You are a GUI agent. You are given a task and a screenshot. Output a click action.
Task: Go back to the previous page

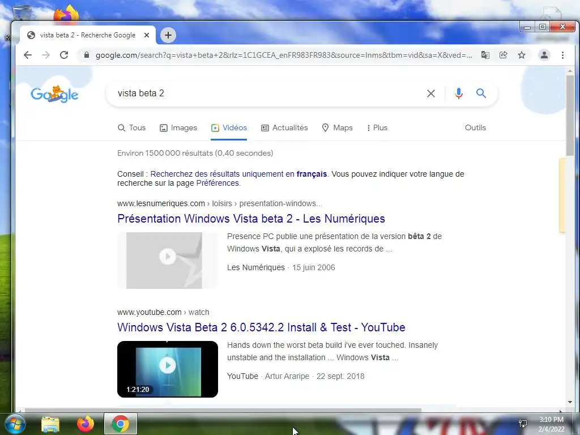click(28, 55)
